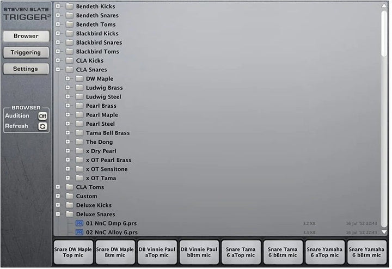The height and width of the screenshot is (269, 392).
Task: Toggle the Audition Off switch
Action: pyautogui.click(x=42, y=116)
